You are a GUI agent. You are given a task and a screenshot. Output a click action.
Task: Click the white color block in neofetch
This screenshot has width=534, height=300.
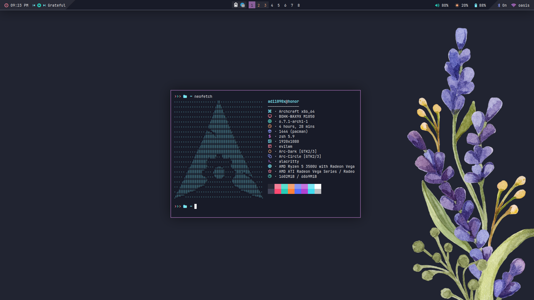318,186
